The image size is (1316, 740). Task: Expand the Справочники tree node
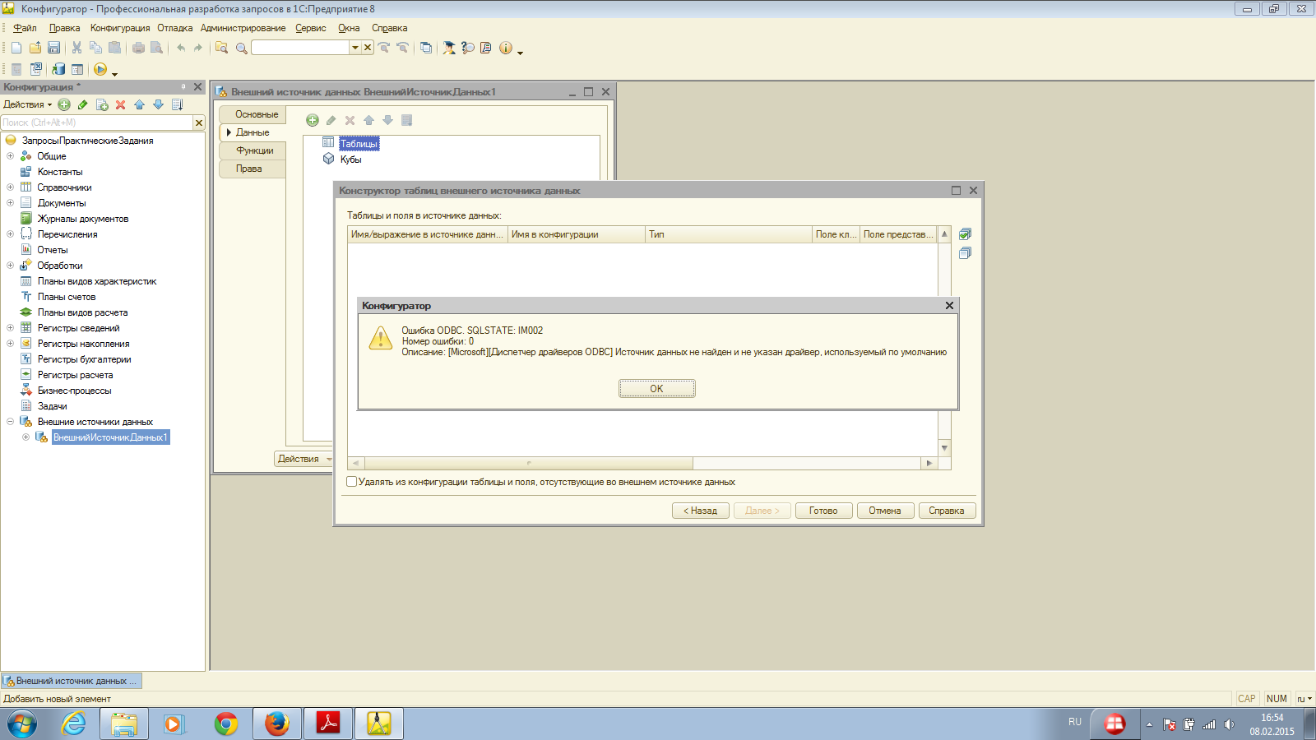[x=10, y=187]
